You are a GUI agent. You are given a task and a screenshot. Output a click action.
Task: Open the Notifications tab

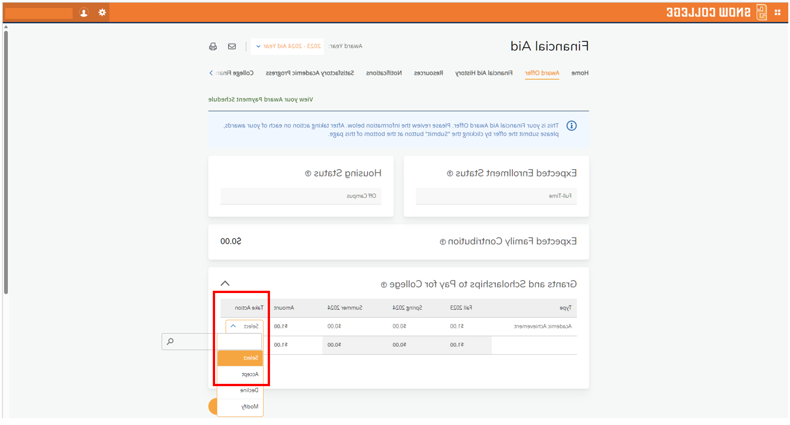384,73
